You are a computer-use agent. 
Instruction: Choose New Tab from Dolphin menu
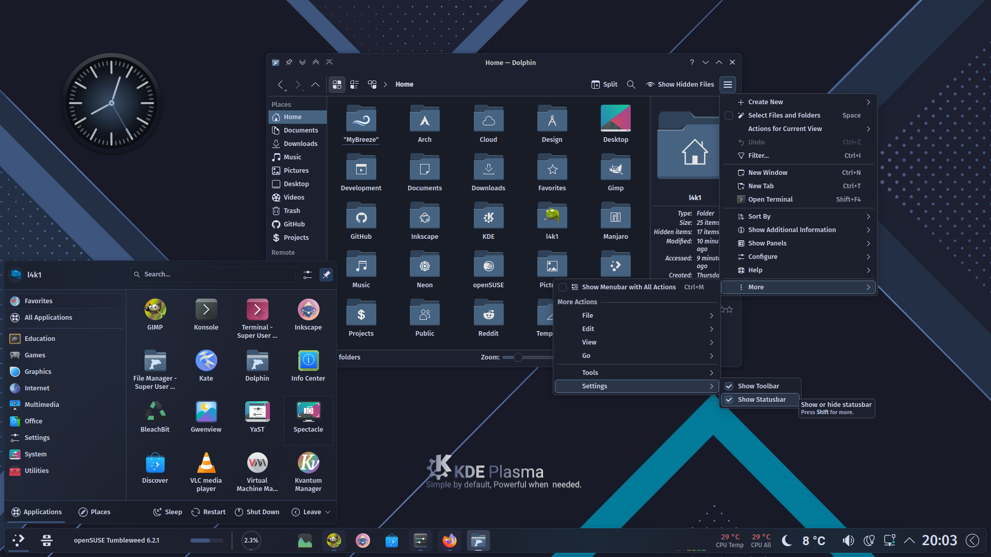coord(798,186)
